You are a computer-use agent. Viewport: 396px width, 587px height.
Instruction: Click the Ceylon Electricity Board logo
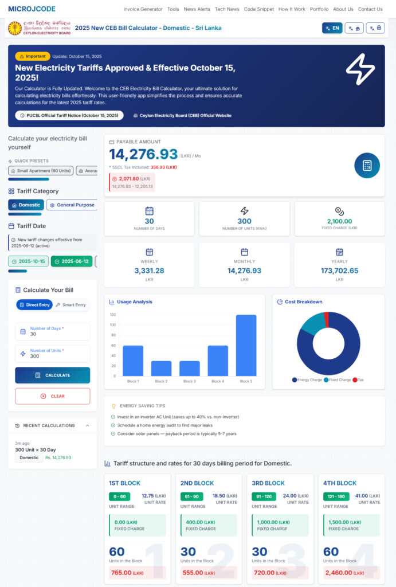pos(40,28)
